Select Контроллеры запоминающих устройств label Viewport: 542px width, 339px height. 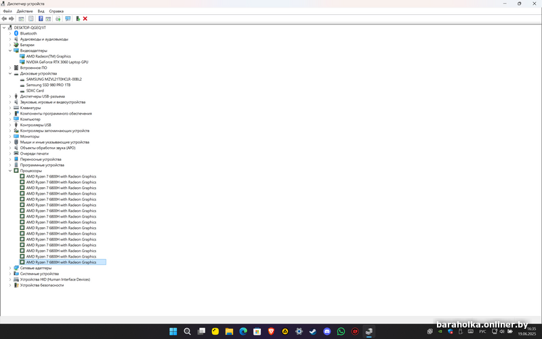point(55,131)
